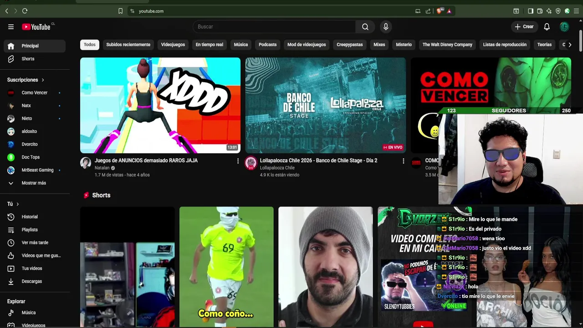Open the Como Vencer subscription
Image resolution: width=583 pixels, height=328 pixels.
tap(35, 93)
